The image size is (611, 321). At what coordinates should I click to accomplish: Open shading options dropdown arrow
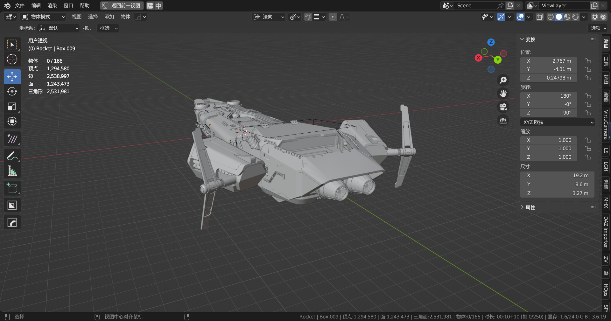[x=584, y=17]
